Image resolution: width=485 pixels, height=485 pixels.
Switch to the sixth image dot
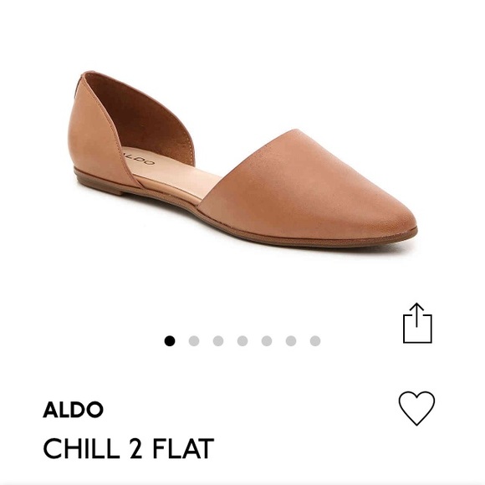pos(291,341)
